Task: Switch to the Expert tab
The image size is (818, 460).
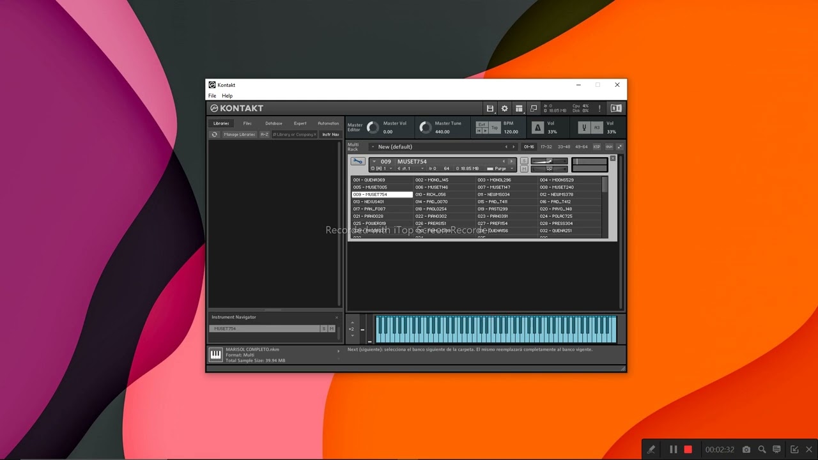Action: click(x=300, y=123)
